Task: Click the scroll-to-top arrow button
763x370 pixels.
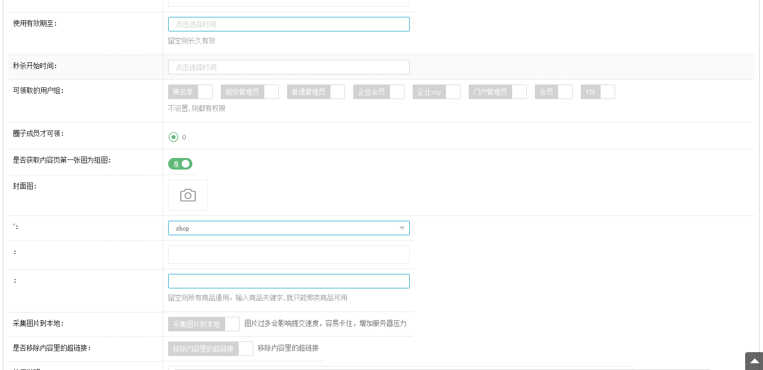Action: [754, 361]
